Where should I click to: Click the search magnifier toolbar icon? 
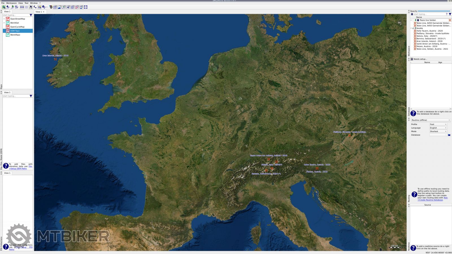tap(4, 7)
